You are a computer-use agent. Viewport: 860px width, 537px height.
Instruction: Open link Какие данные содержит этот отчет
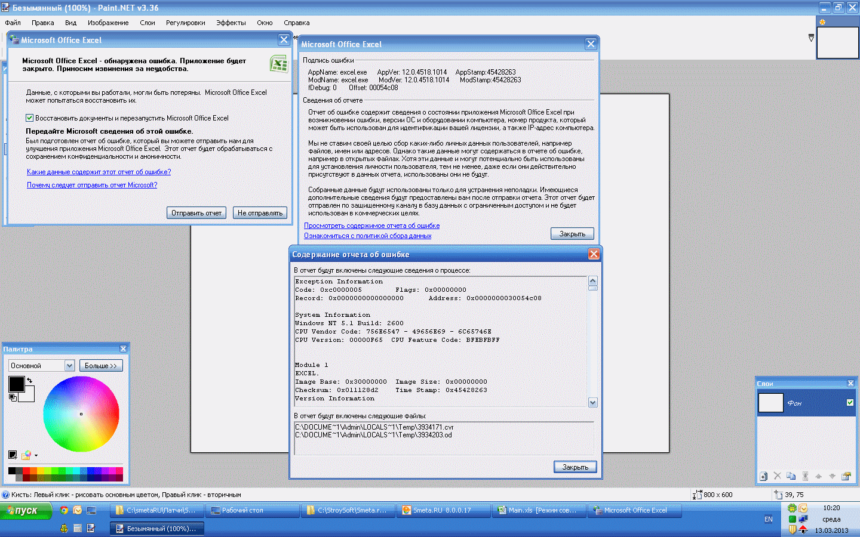point(99,172)
